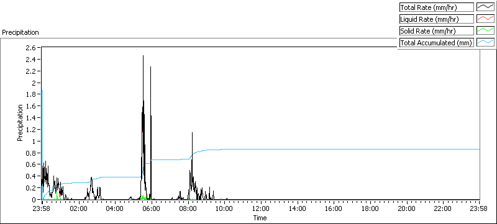Click the 1 y-axis tick label
The width and height of the screenshot is (497, 224).
coord(34,141)
